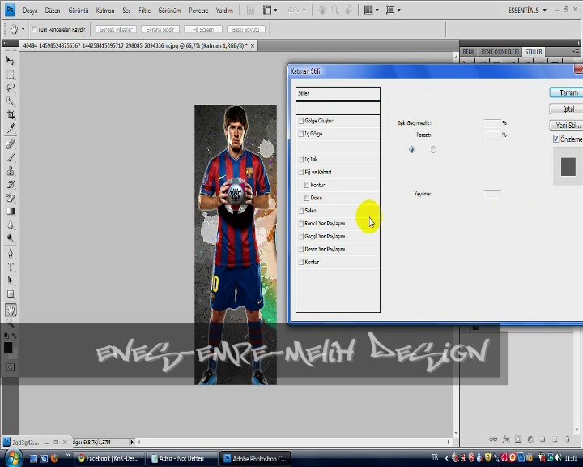Click the fx layer style icon

[505, 439]
